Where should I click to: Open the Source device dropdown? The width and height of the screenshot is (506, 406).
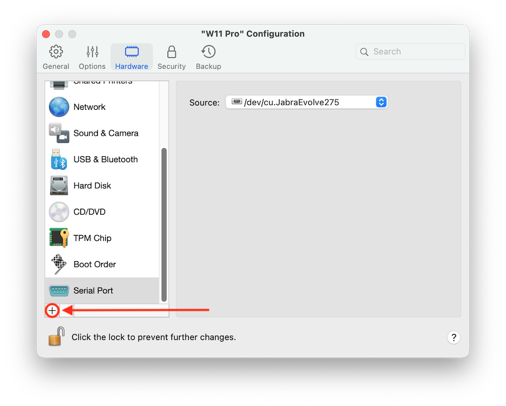coord(381,102)
